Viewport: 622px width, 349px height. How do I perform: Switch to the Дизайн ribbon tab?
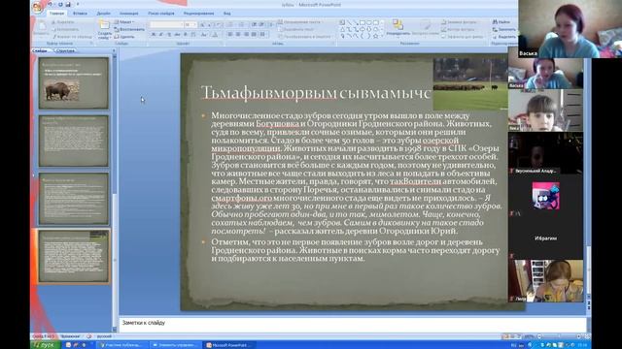tap(104, 14)
